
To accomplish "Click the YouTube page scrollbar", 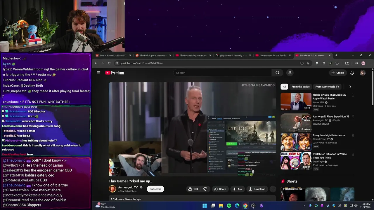I will point(372,87).
